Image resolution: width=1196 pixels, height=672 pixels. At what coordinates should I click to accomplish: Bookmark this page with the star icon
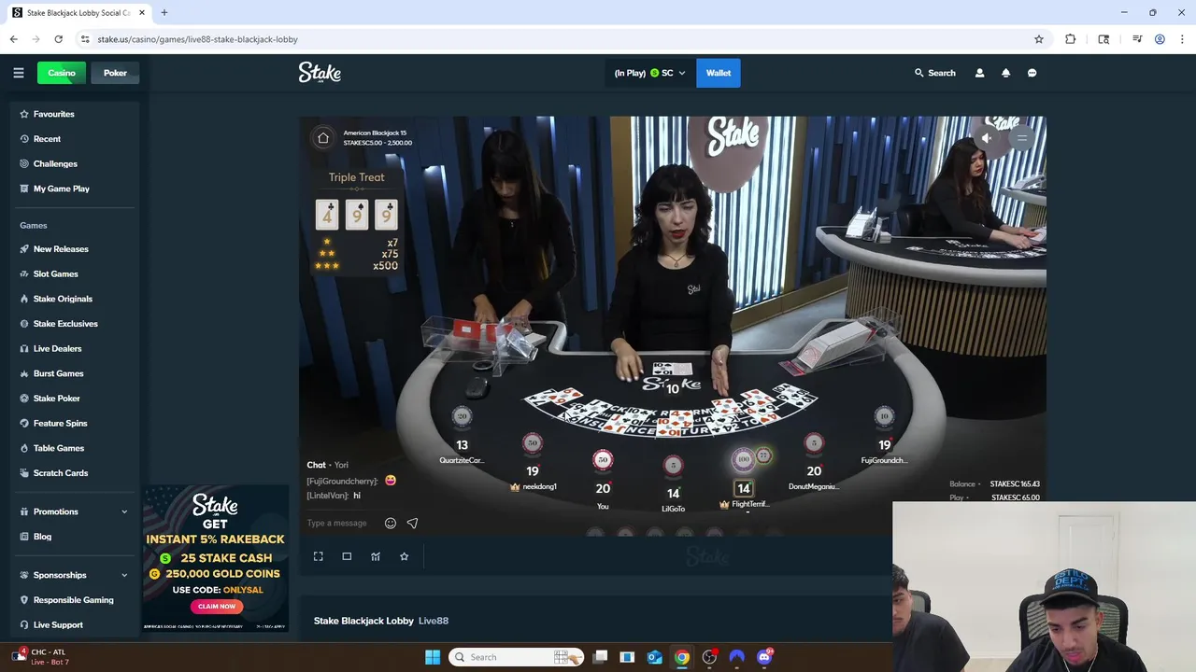(x=1038, y=39)
